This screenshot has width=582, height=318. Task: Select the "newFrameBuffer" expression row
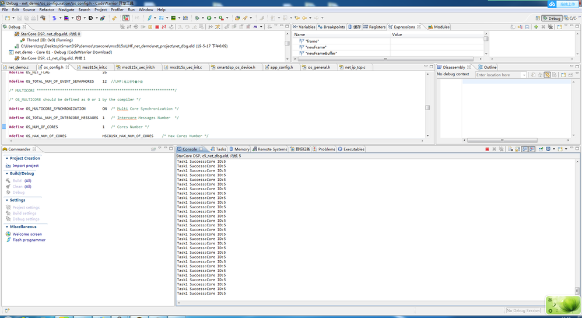click(x=389, y=54)
